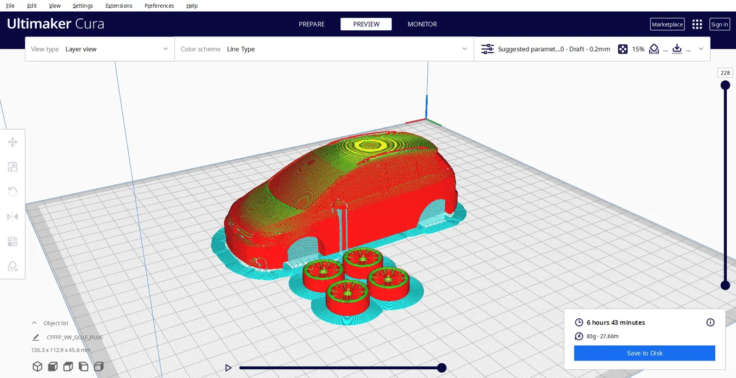Collapse the Object list
The width and height of the screenshot is (736, 378).
[x=34, y=323]
